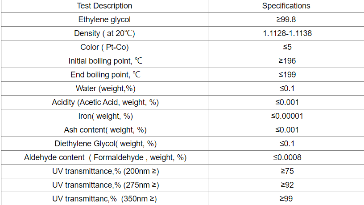The height and width of the screenshot is (205, 364).
Task: Select the Density (at 20℃) cell
Action: (104, 33)
